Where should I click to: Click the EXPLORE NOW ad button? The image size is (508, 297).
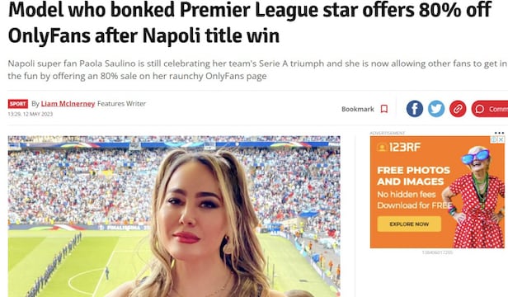[x=409, y=224]
